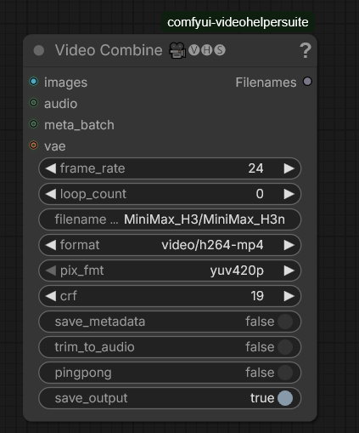Screen dimensions: 359x433
Task: Collapse node using the gray title dot
Action: (x=39, y=51)
